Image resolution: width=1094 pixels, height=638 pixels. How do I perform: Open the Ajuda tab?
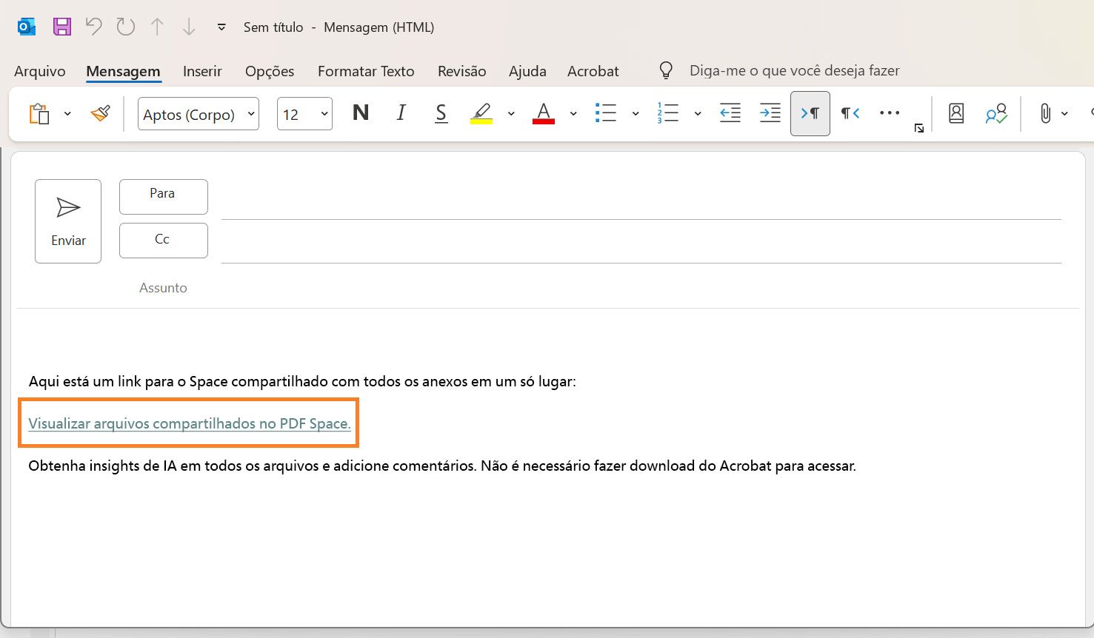coord(527,71)
